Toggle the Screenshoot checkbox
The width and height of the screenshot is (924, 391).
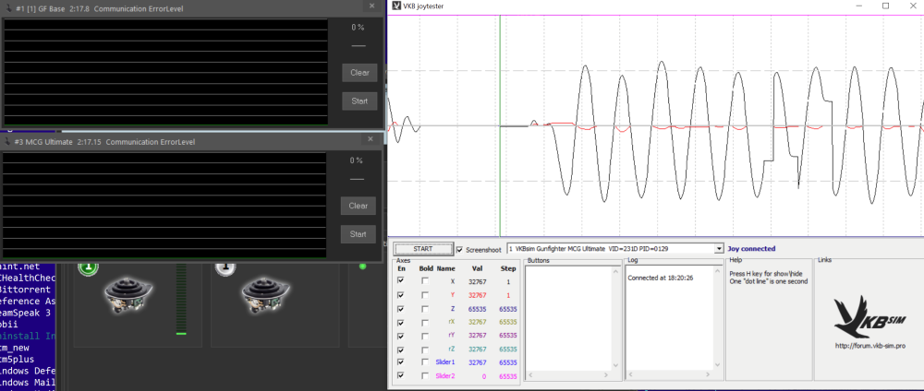coord(460,249)
